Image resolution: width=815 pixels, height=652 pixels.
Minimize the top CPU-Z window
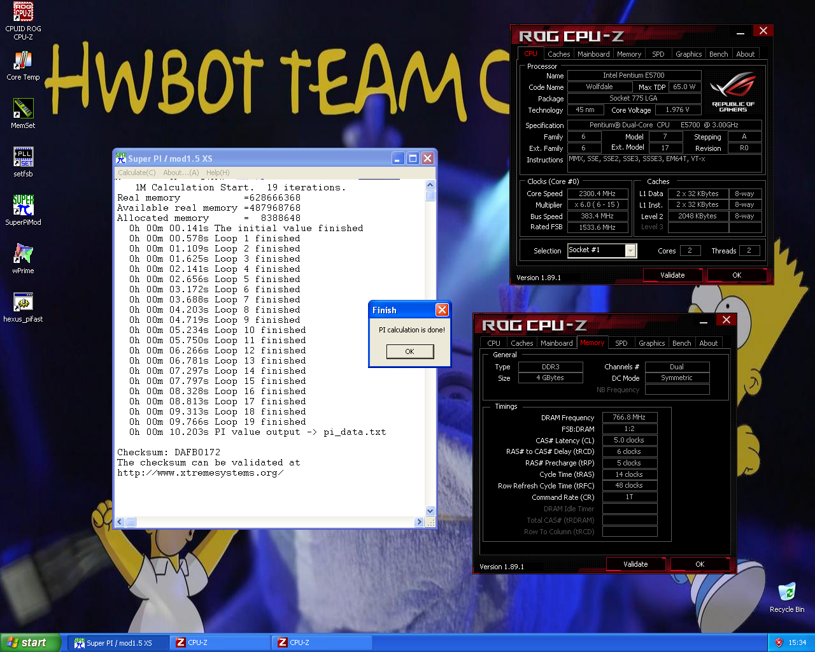741,32
